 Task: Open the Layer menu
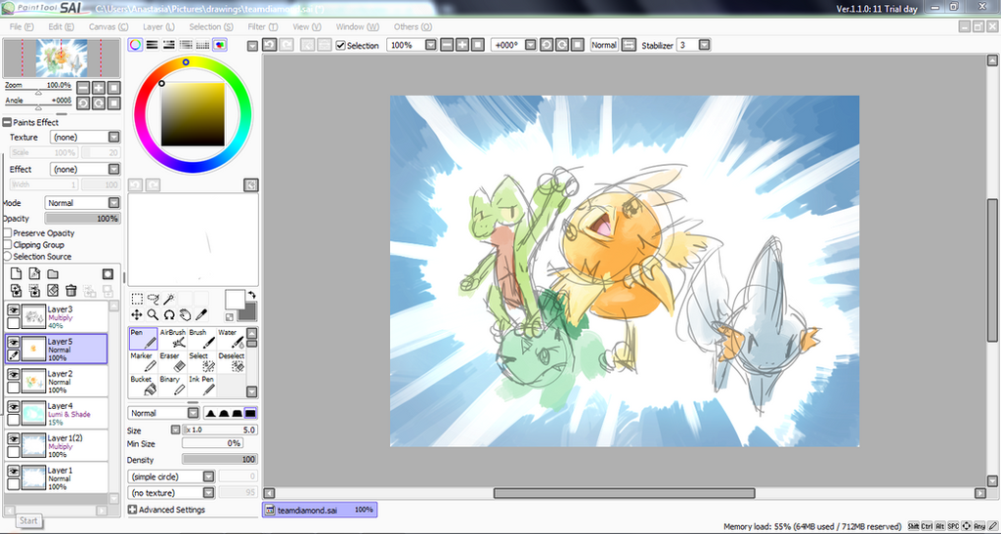coord(158,26)
